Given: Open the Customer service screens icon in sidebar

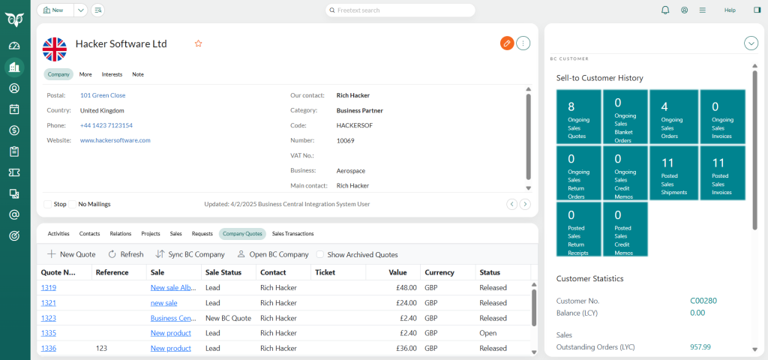Looking at the screenshot, I should (14, 194).
